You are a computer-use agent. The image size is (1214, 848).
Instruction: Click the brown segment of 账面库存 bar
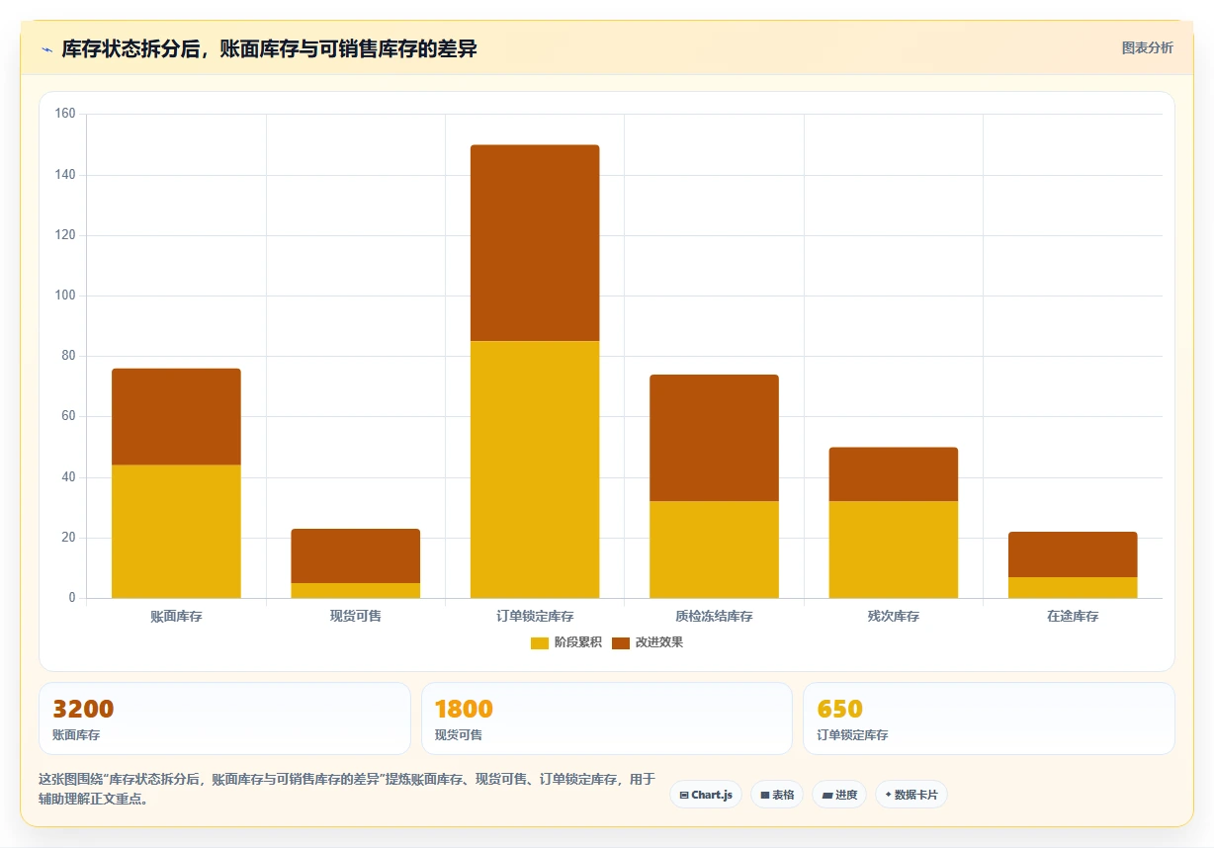pyautogui.click(x=176, y=417)
